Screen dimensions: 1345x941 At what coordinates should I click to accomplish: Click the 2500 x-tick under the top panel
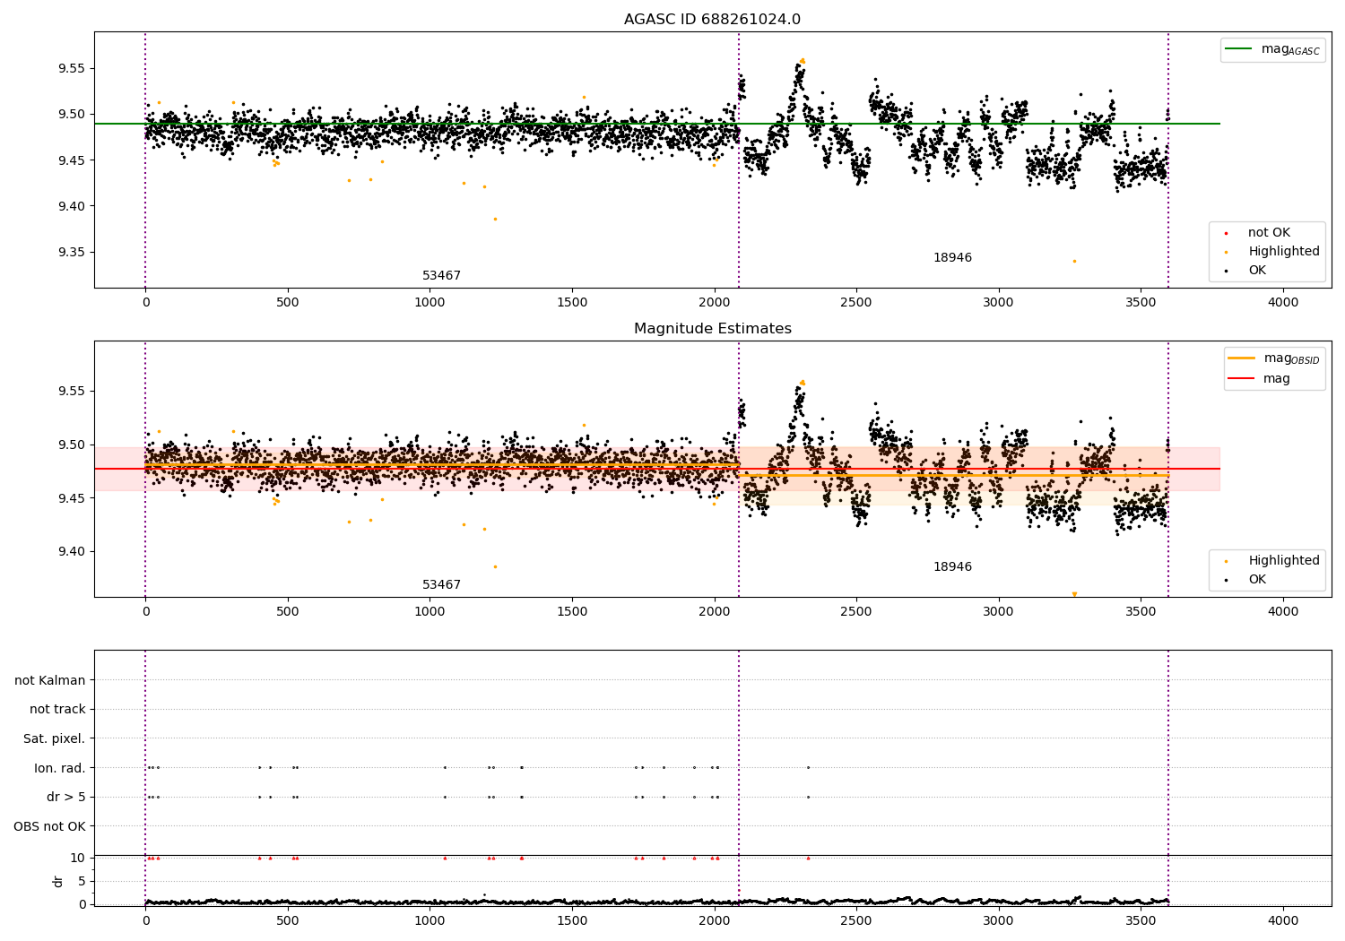(x=856, y=302)
